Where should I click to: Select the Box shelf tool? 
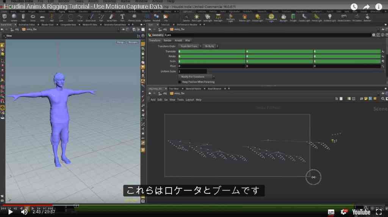coord(5,17)
